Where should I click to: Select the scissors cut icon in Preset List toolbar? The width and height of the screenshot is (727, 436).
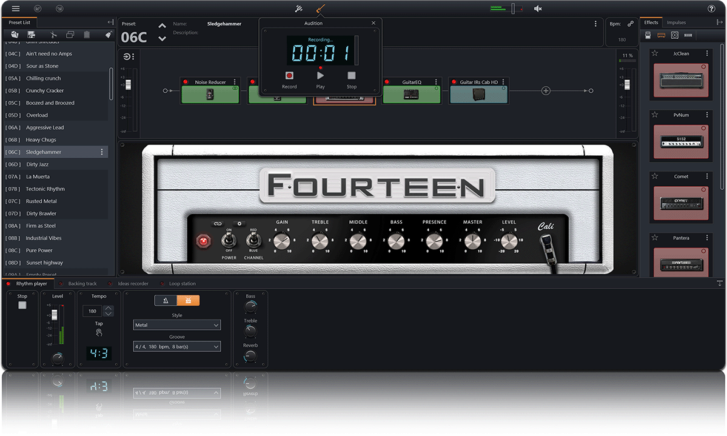point(53,35)
